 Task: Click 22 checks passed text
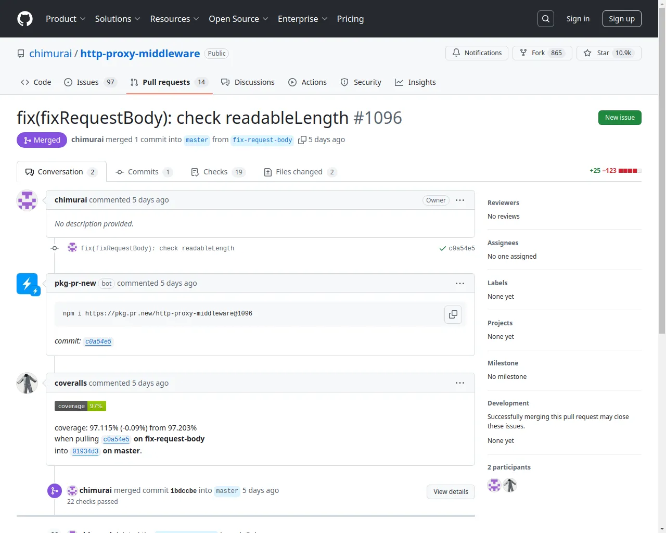click(x=93, y=502)
